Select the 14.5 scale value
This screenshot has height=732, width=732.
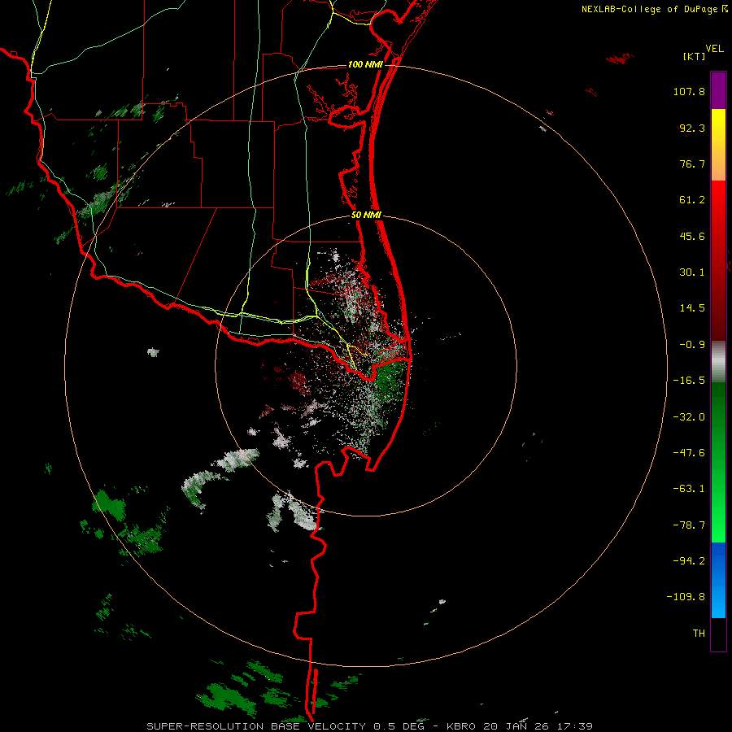(692, 308)
